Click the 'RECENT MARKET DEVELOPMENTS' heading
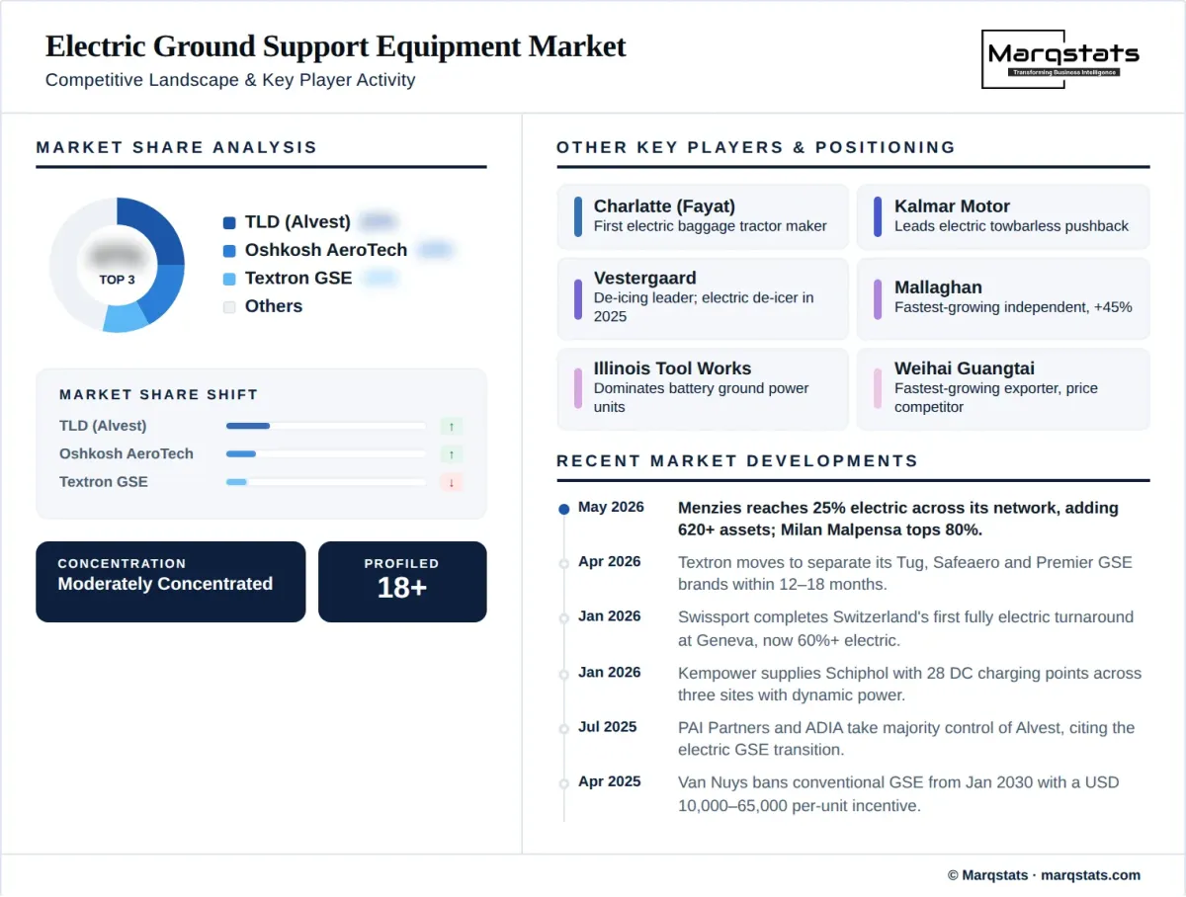This screenshot has width=1186, height=897. 737,460
